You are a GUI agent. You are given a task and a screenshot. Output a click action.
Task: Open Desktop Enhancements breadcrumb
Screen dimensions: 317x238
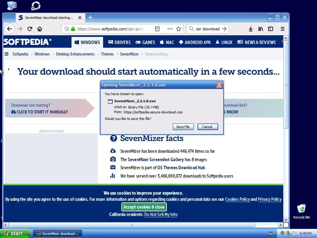point(76,54)
